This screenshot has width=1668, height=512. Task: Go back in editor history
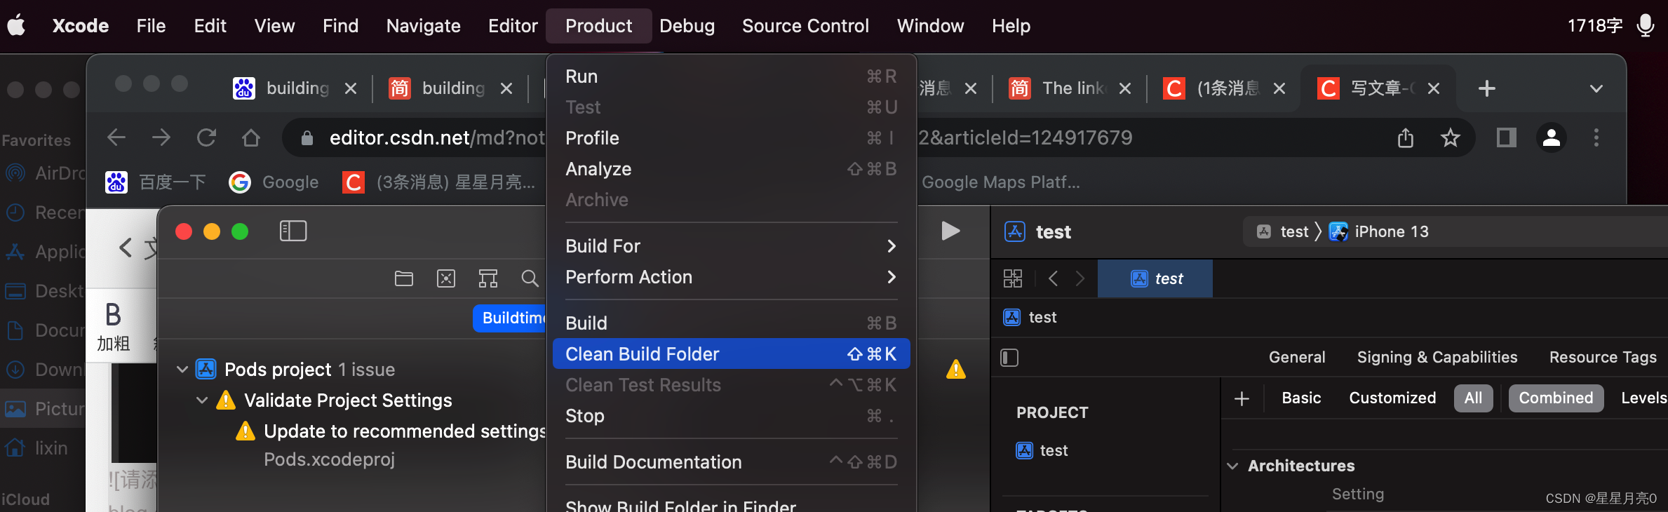pos(1053,278)
